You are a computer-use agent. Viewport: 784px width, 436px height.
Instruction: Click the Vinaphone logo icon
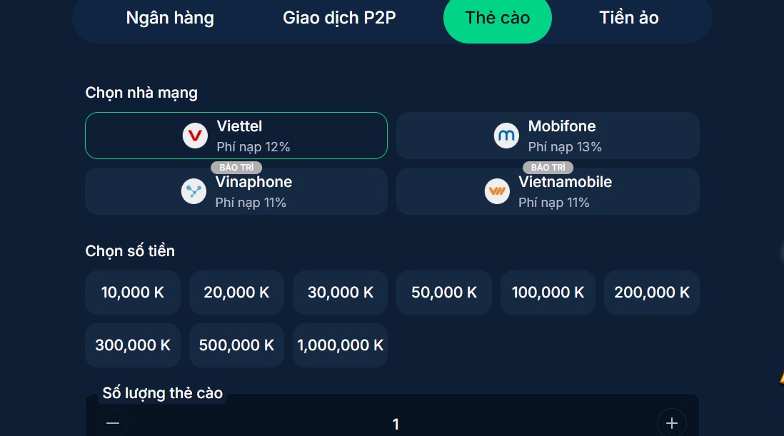click(x=194, y=191)
